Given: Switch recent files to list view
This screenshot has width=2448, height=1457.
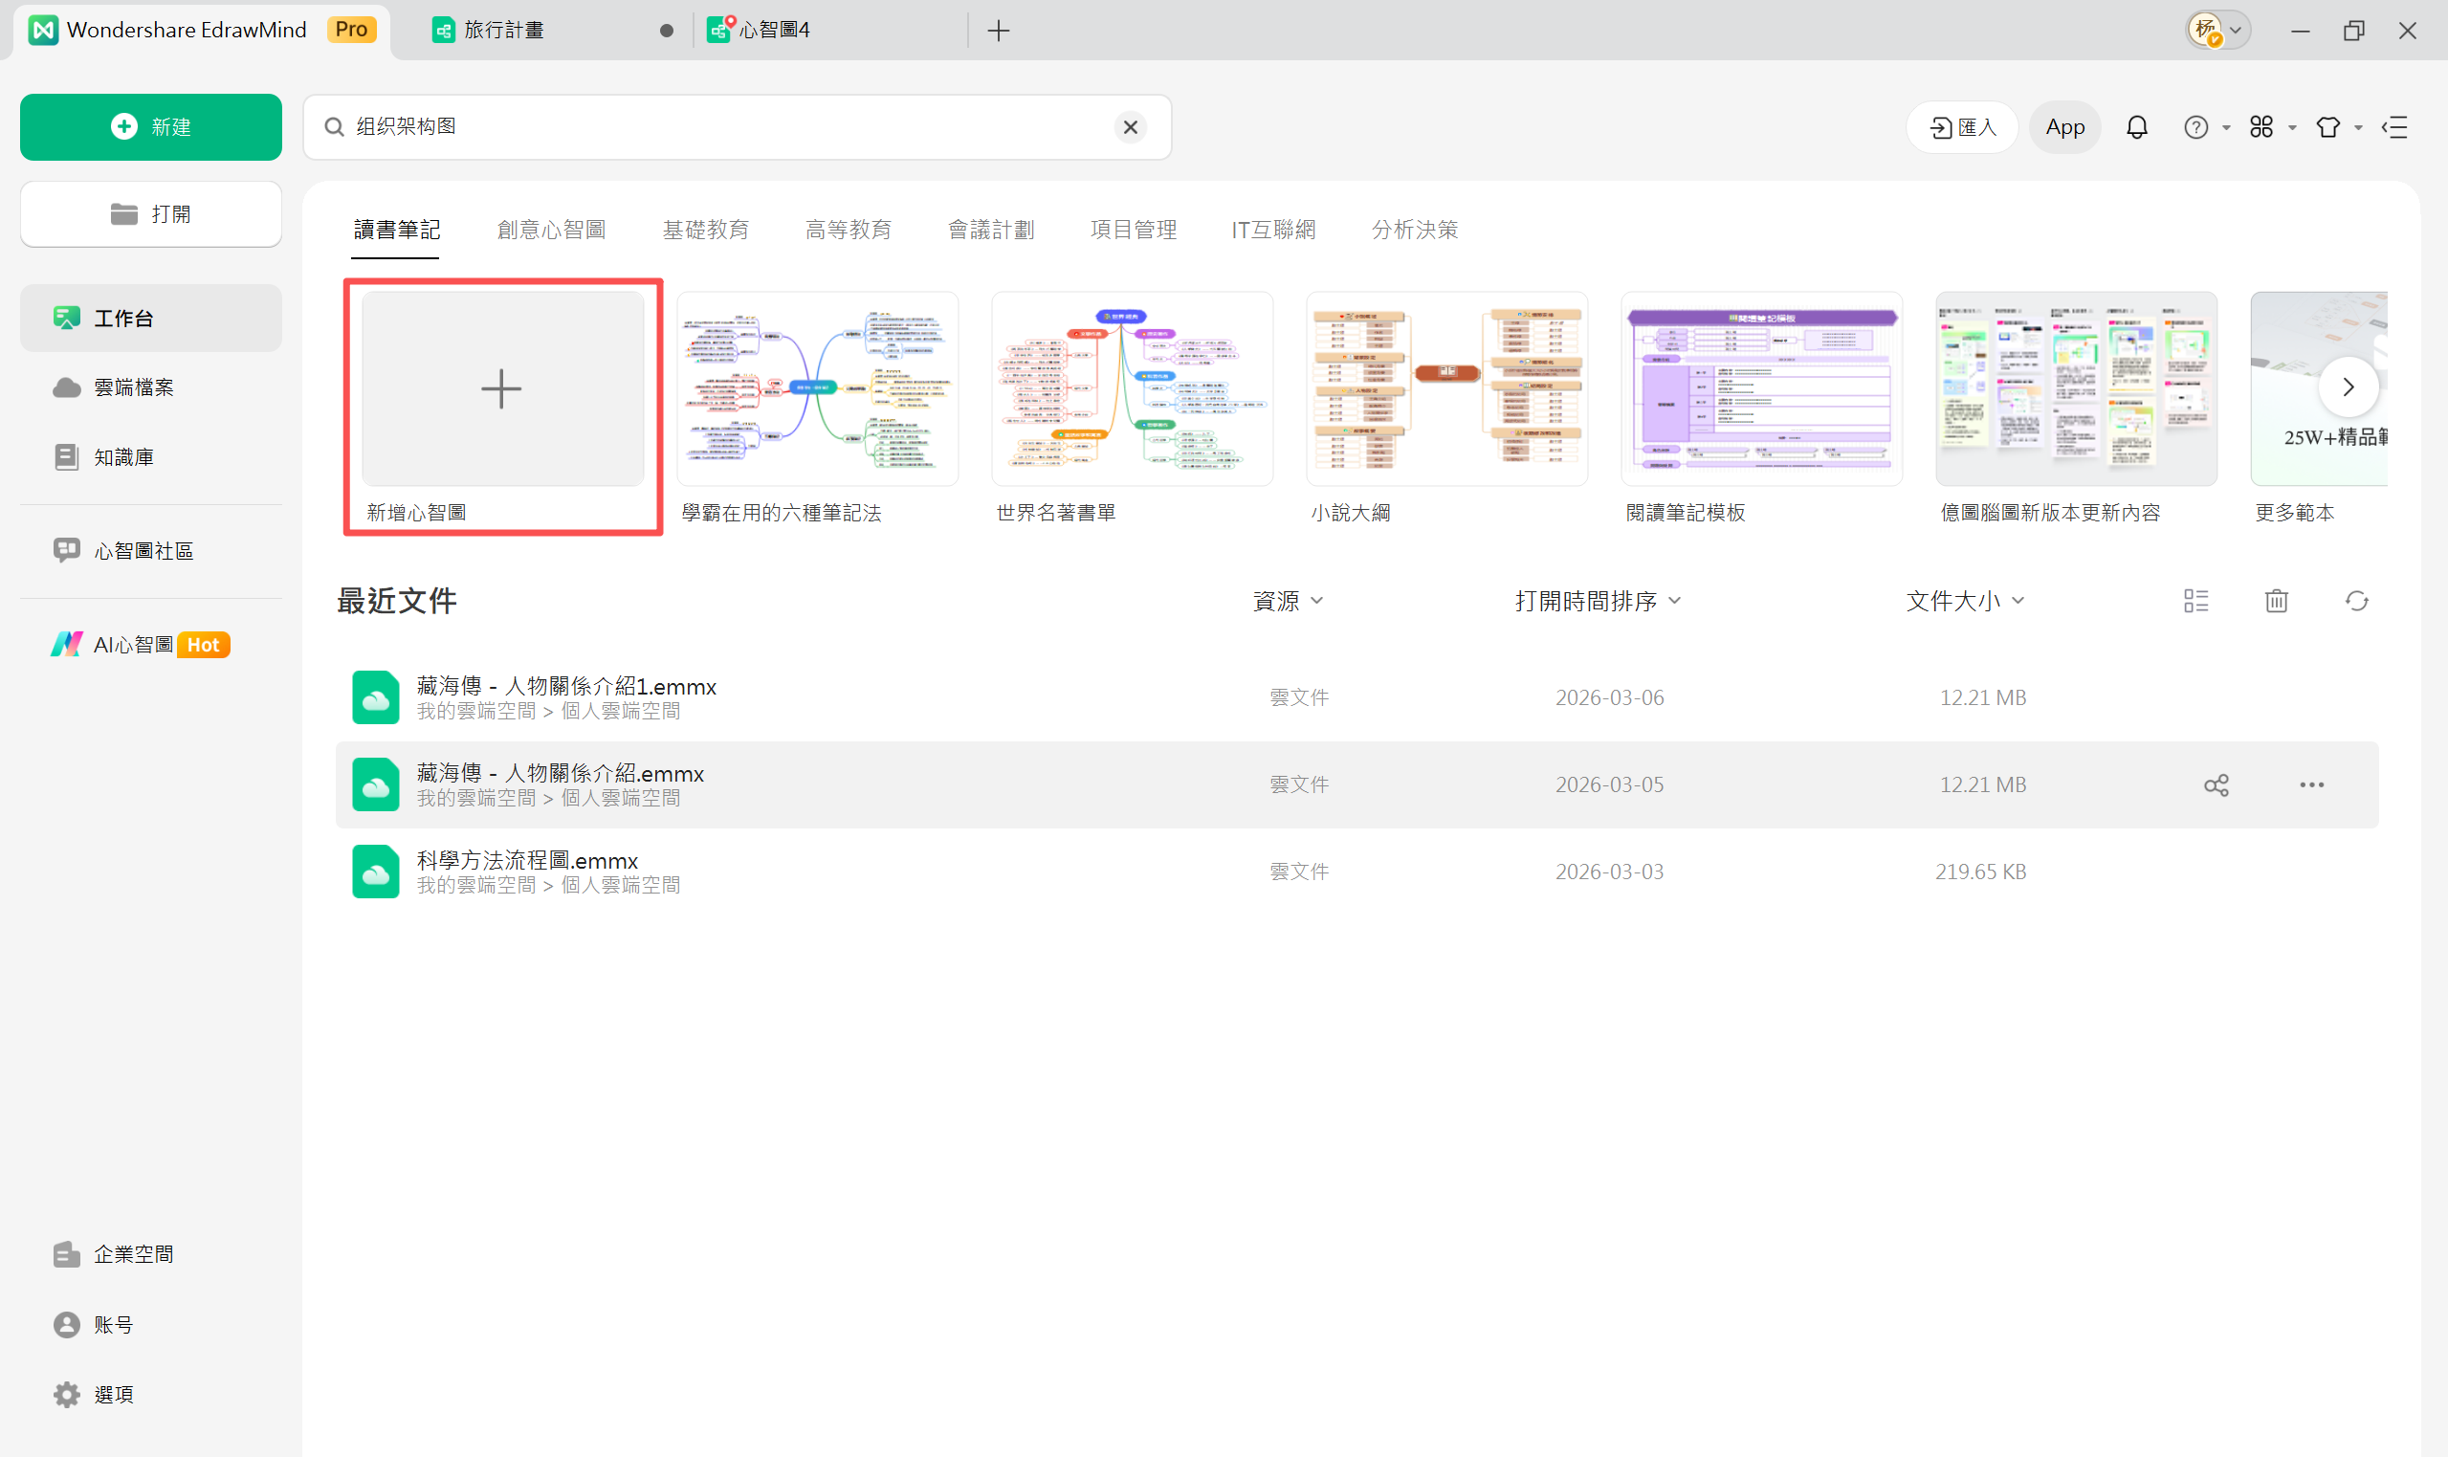Looking at the screenshot, I should click(x=2196, y=600).
